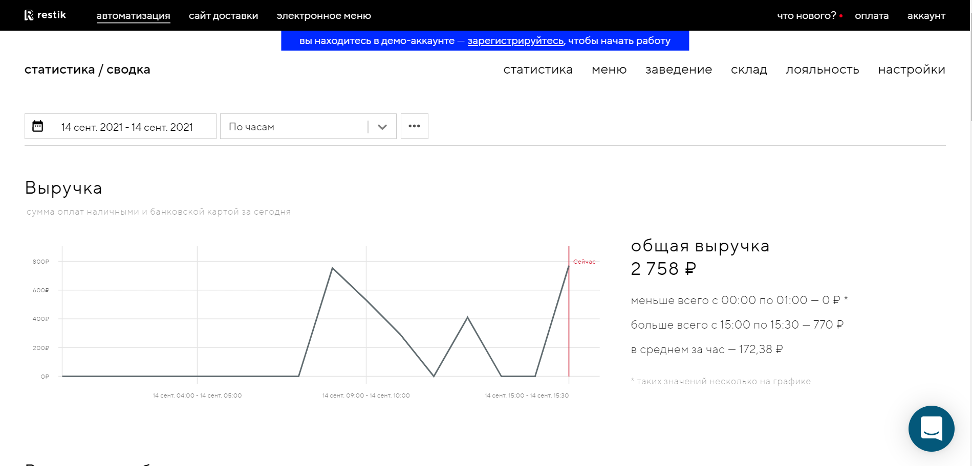972x466 pixels.
Task: Click the red 'Сейчас' marker on chart
Action: coord(584,262)
